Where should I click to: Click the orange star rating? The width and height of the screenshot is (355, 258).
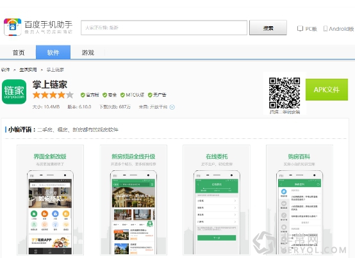click(x=53, y=95)
